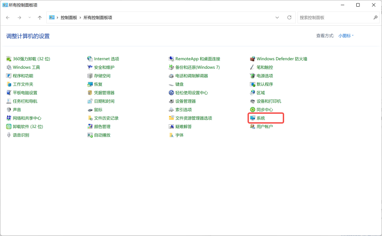Open the 声音 speaker icon

pyautogui.click(x=9, y=110)
